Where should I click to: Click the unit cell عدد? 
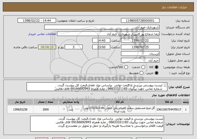click(x=71, y=109)
